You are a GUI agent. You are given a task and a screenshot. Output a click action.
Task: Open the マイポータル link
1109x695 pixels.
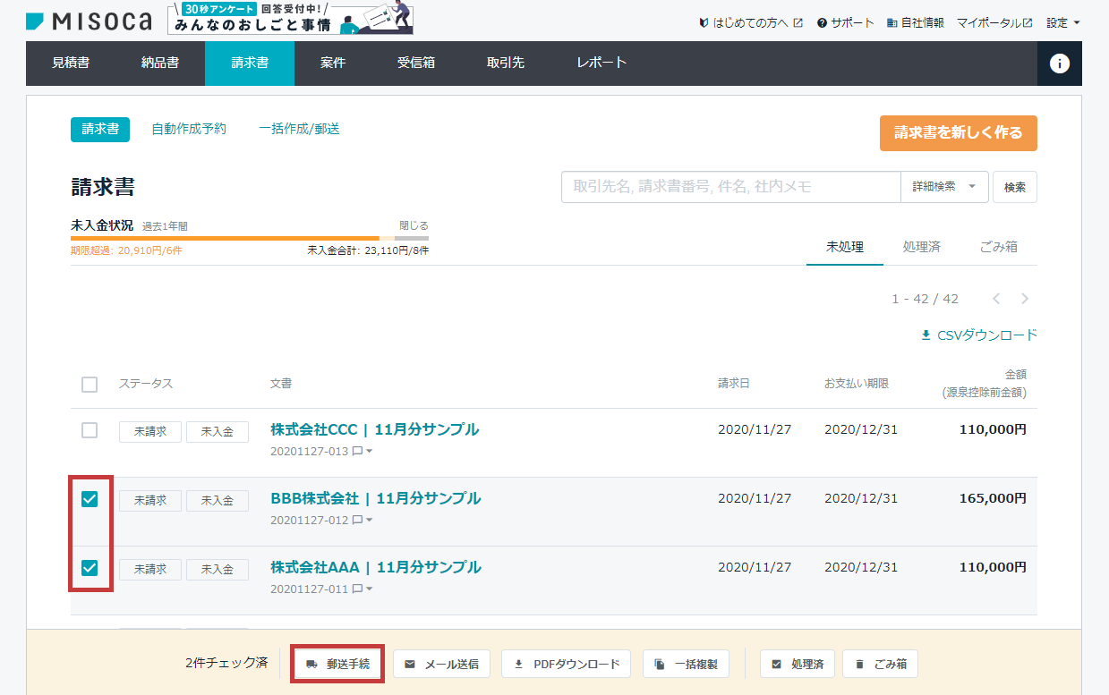(x=994, y=22)
